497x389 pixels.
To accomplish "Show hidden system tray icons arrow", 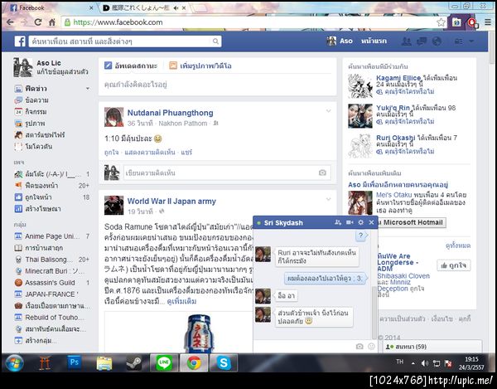I will (x=413, y=363).
